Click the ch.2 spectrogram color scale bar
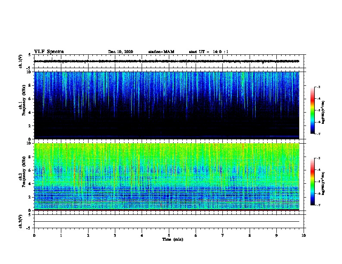 [x=312, y=182]
